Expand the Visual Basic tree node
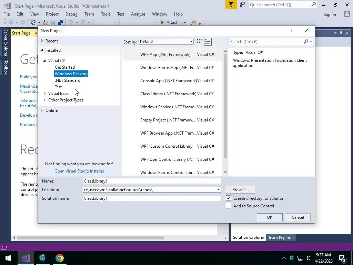Image resolution: width=353 pixels, height=265 pixels. coord(44,93)
